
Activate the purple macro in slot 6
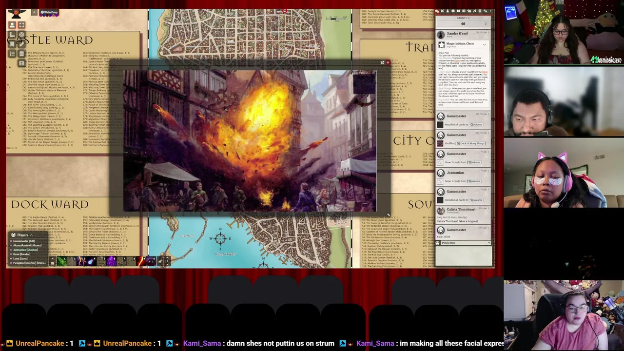click(x=111, y=261)
